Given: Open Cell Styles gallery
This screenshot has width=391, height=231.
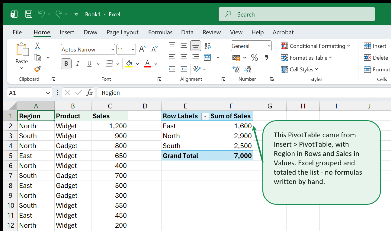Looking at the screenshot, I should pyautogui.click(x=299, y=69).
